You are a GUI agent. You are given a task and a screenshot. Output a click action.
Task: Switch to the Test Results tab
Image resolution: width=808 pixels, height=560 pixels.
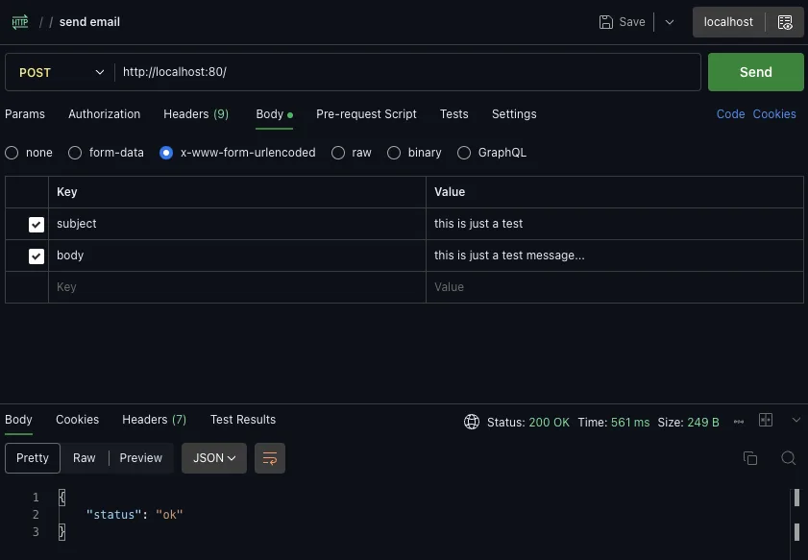pos(243,420)
